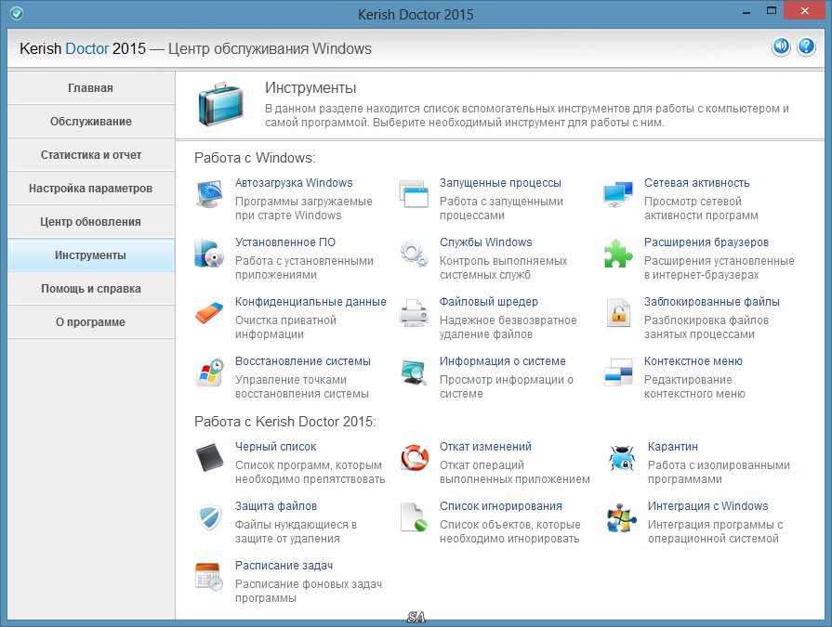
Task: Open Сетевая активность link
Action: pos(696,183)
